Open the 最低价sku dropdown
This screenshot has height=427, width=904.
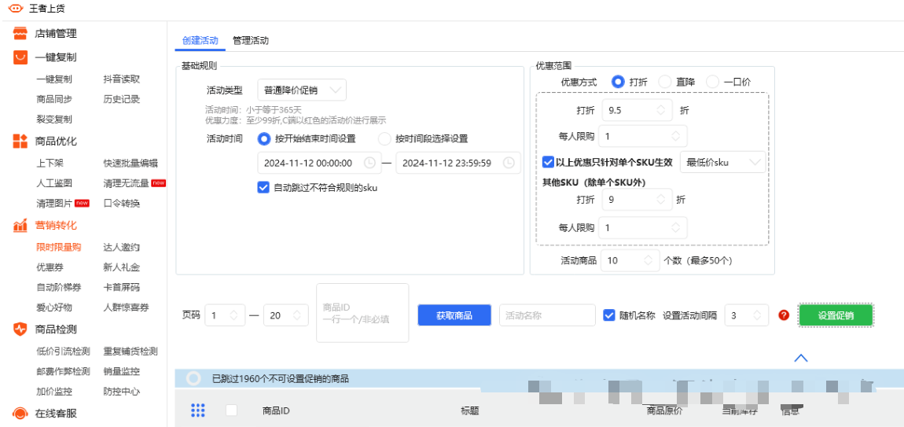(722, 162)
